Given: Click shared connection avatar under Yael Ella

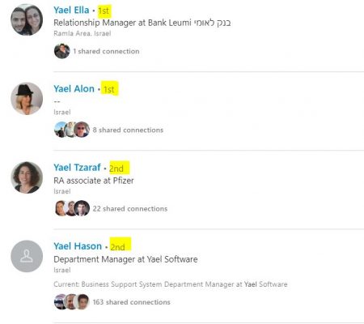Looking at the screenshot, I should pyautogui.click(x=62, y=51).
